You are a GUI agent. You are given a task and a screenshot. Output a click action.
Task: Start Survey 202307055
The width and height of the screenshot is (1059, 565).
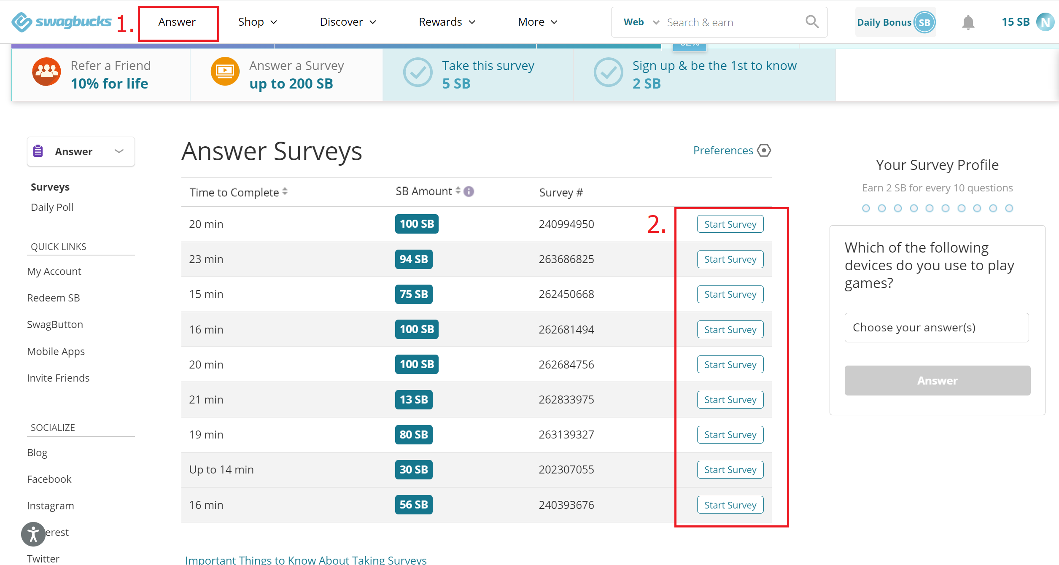[730, 470]
